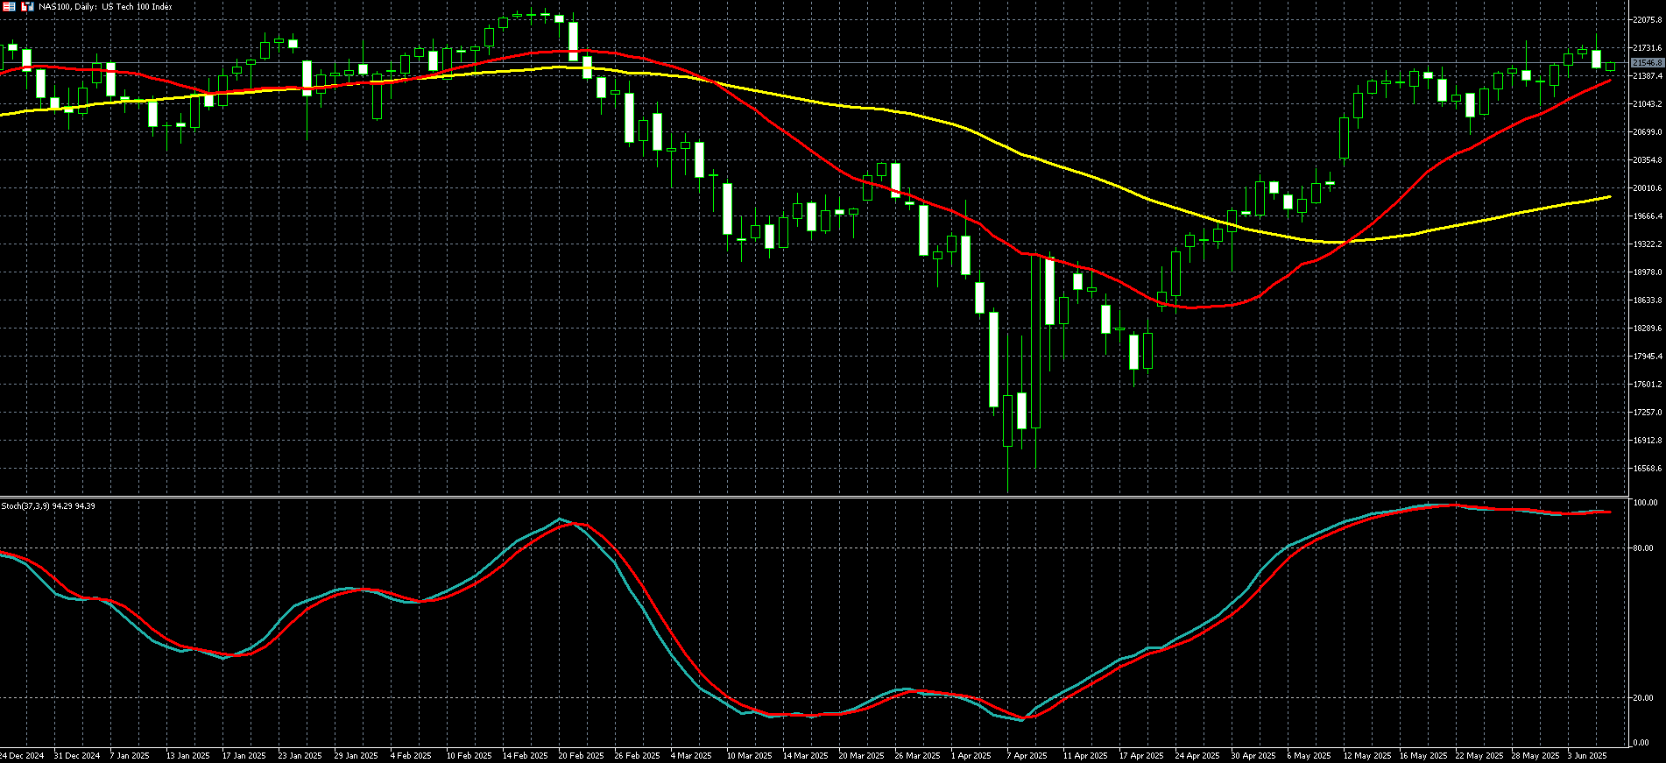Click the 26 Mar 2025 date label
This screenshot has width=1666, height=763.
click(918, 755)
